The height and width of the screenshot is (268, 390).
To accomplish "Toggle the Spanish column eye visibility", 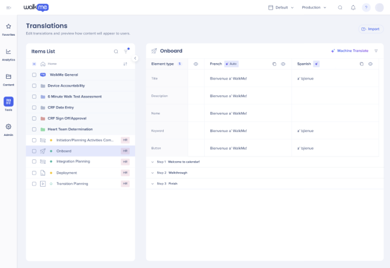I will point(371,64).
